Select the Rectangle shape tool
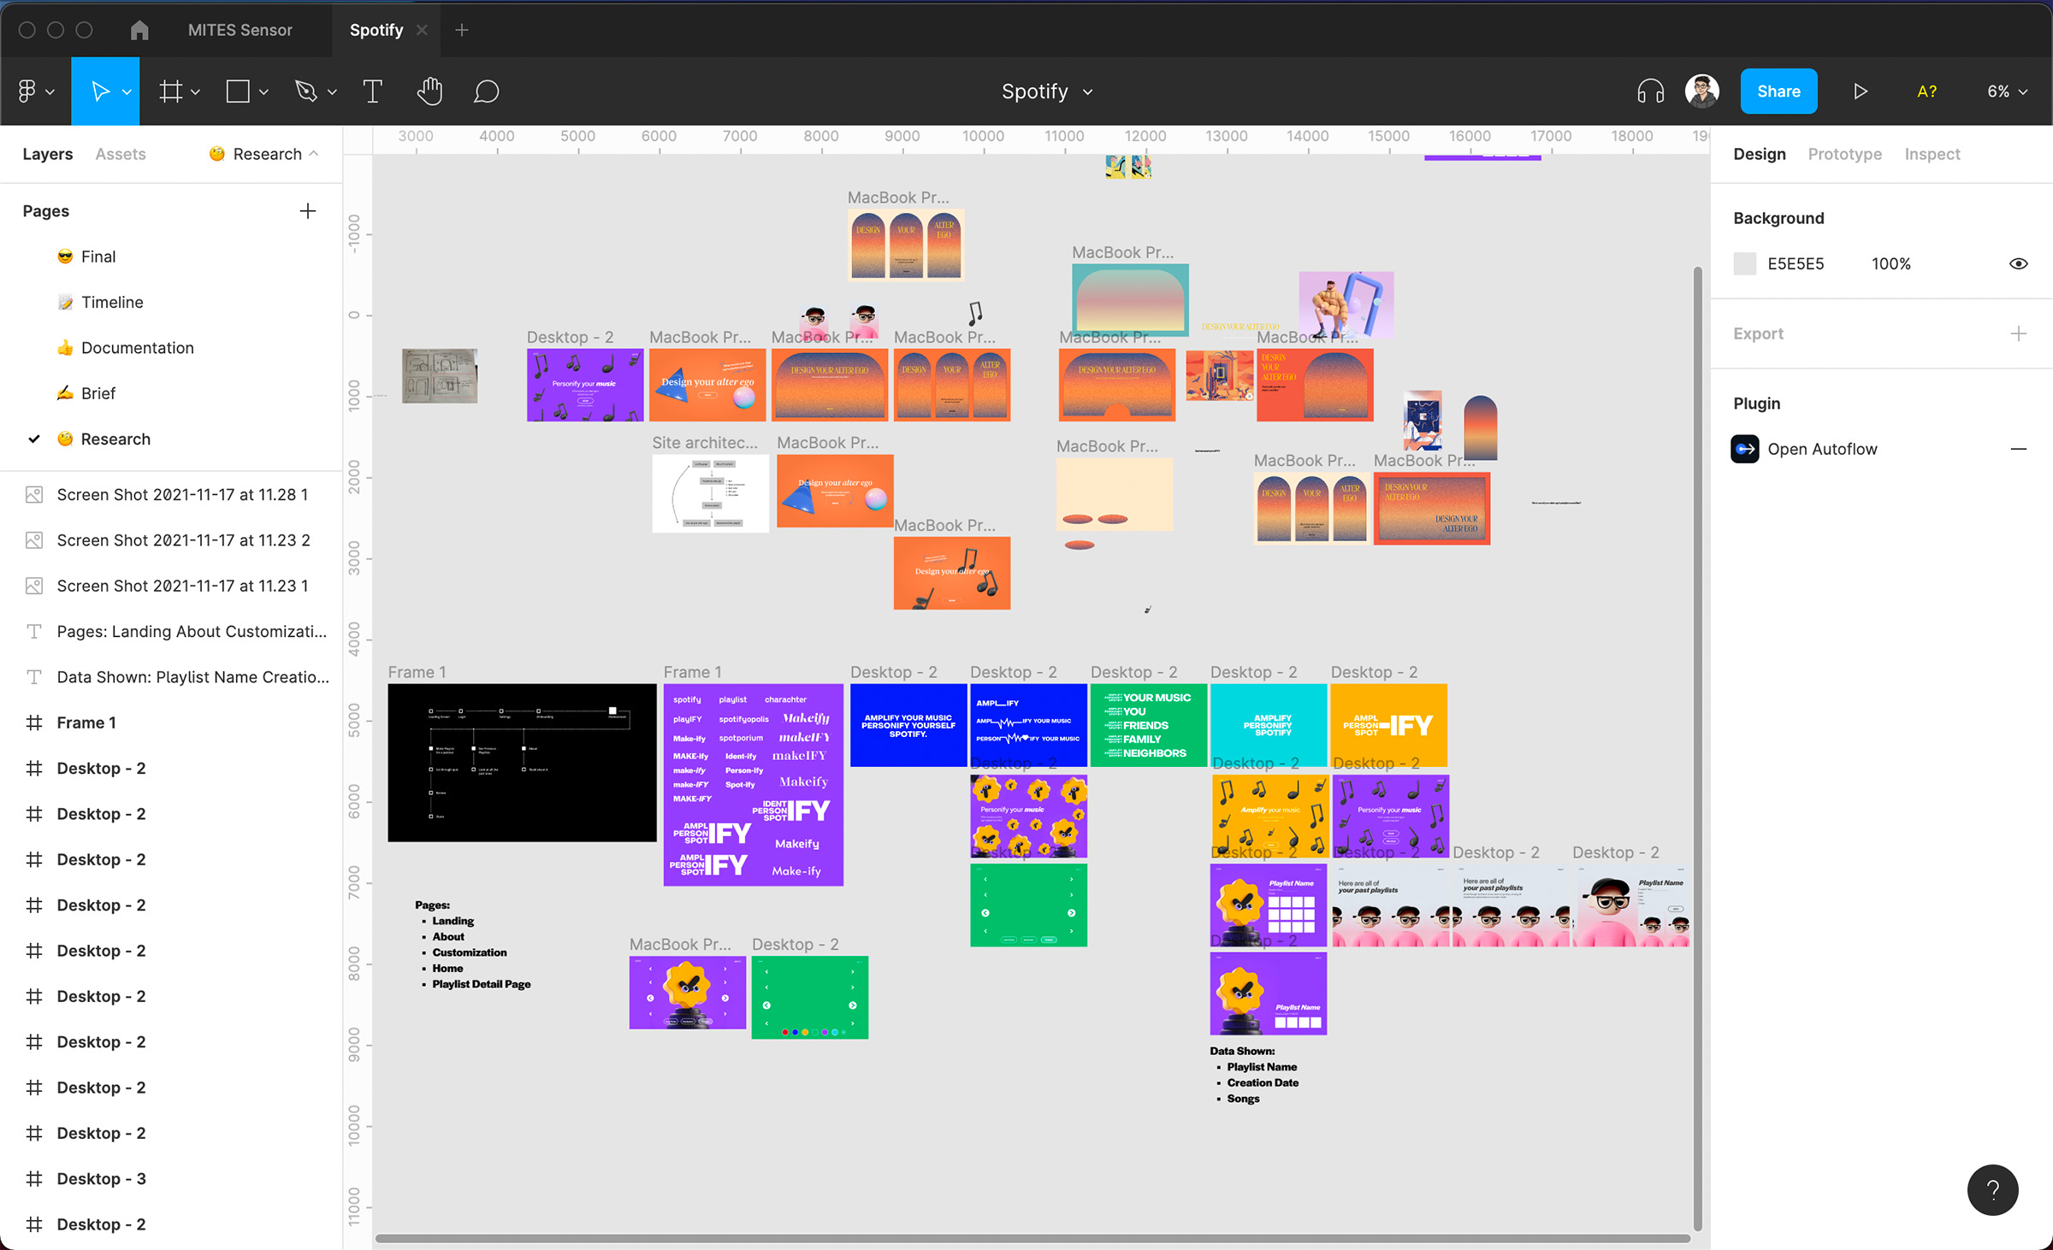 pos(238,91)
